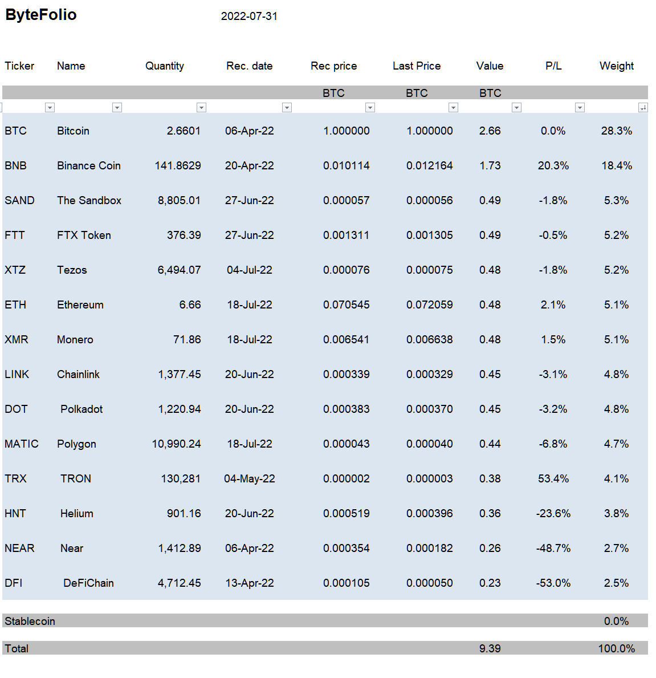Click the sorted Weight column filter button
Viewport: 656px width, 678px height.
coord(643,108)
